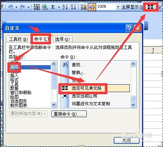
Task: Click the 全屏显示 toolbar button
Action: pos(132,7)
